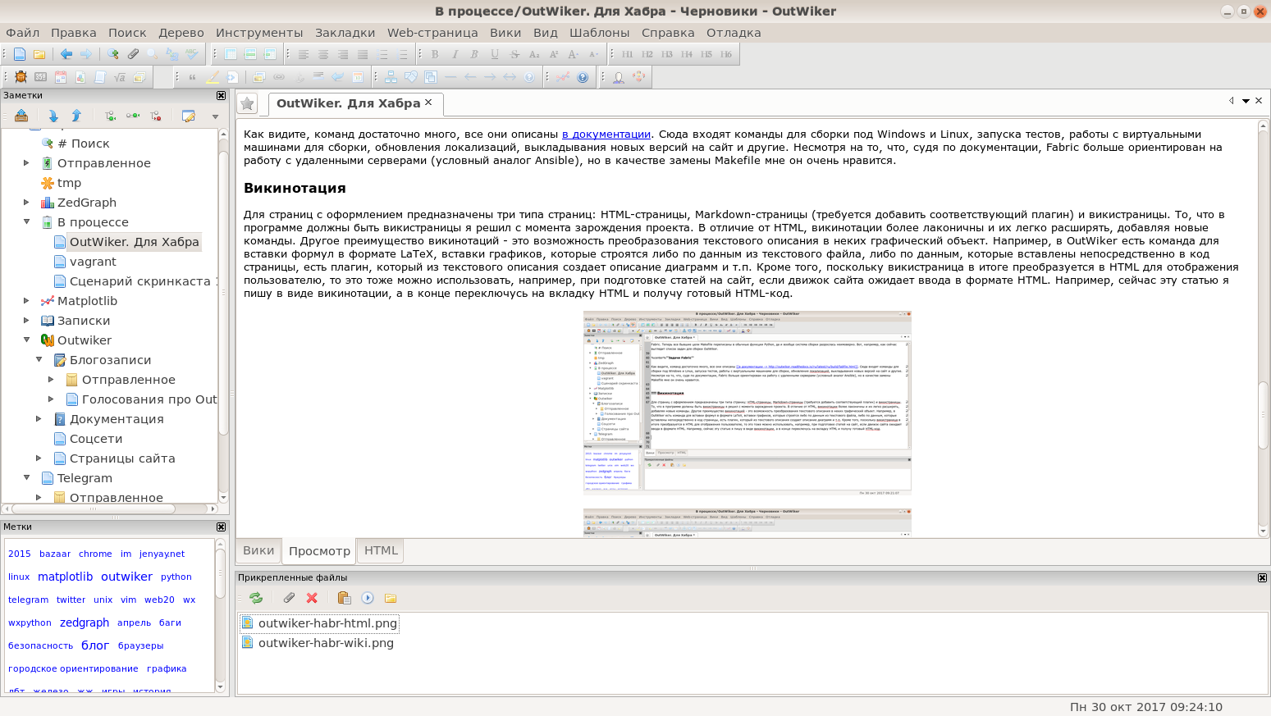Screen dimensions: 1271x716
Task: Collapse the Блогозаписи tree node
Action: click(x=39, y=360)
